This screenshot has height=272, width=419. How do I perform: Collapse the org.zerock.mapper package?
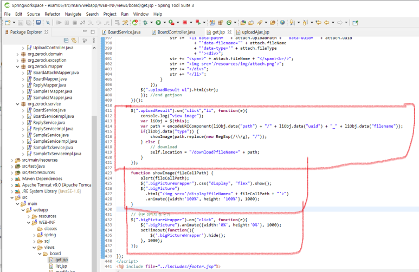(x=17, y=67)
